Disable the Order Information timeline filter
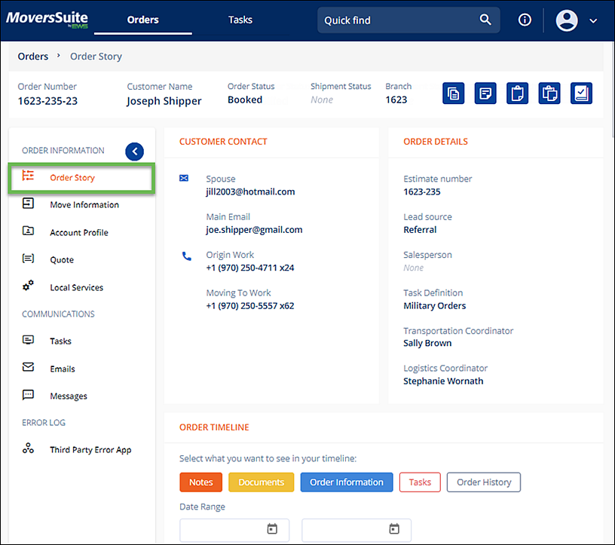This screenshot has width=615, height=545. tap(346, 482)
